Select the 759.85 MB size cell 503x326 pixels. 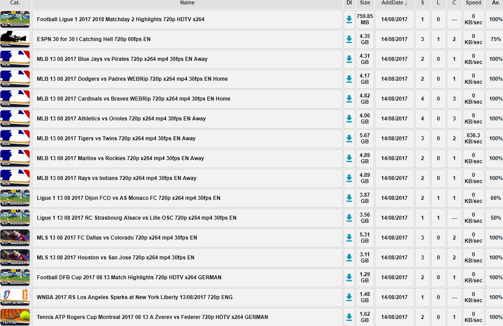pos(365,19)
